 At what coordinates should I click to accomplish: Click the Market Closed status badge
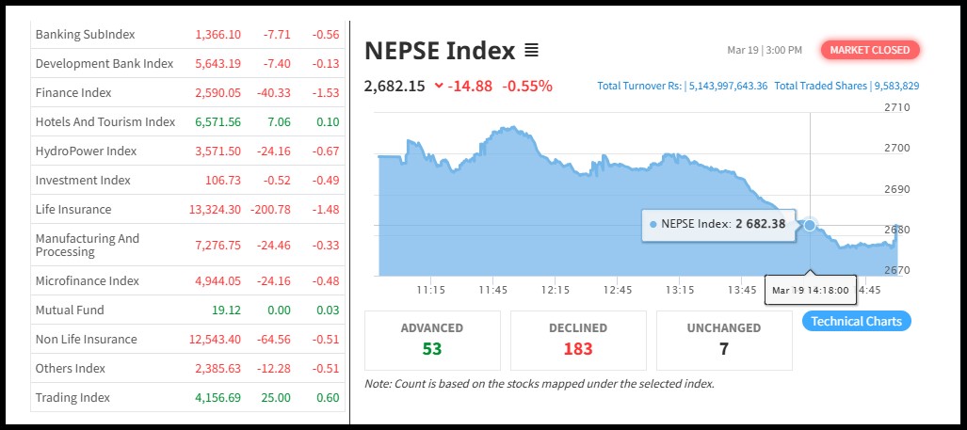click(870, 50)
